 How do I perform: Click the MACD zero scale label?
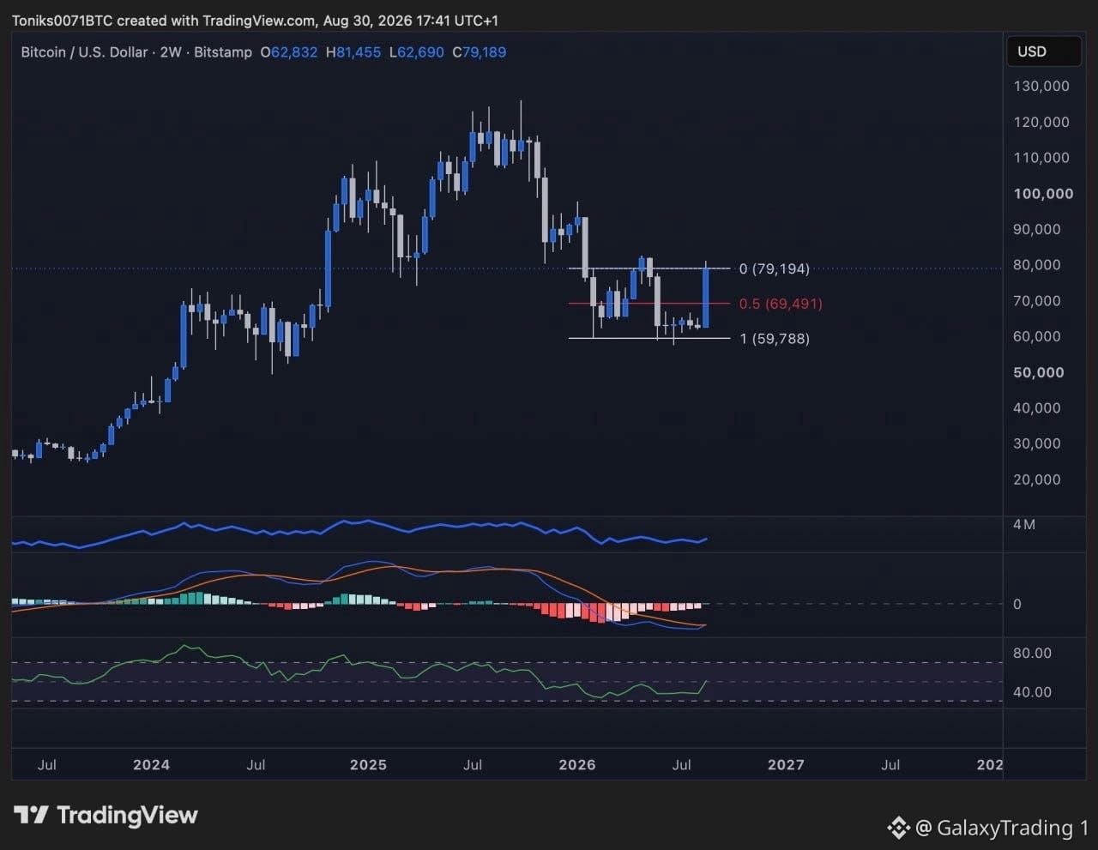(1017, 604)
